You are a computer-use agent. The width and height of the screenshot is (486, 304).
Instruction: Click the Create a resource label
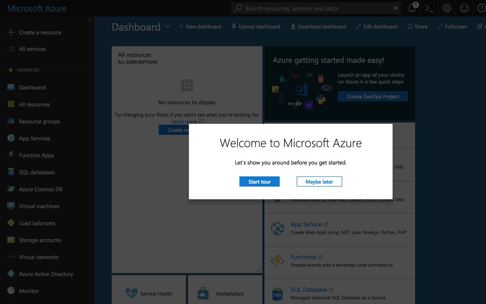click(40, 32)
